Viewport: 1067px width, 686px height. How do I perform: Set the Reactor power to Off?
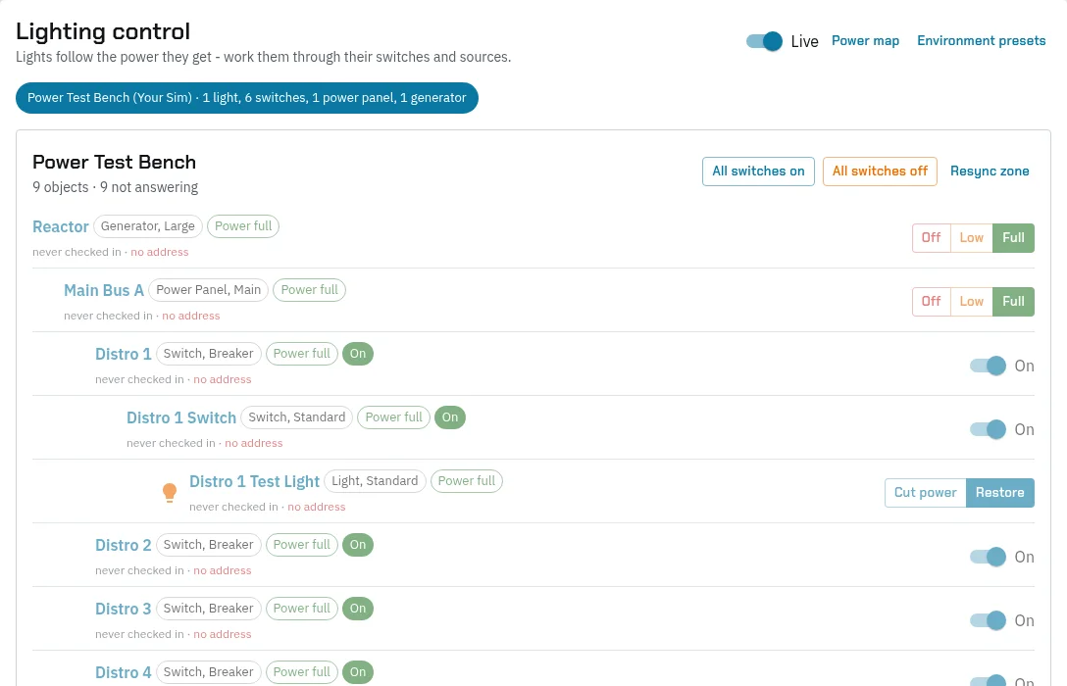pos(931,238)
